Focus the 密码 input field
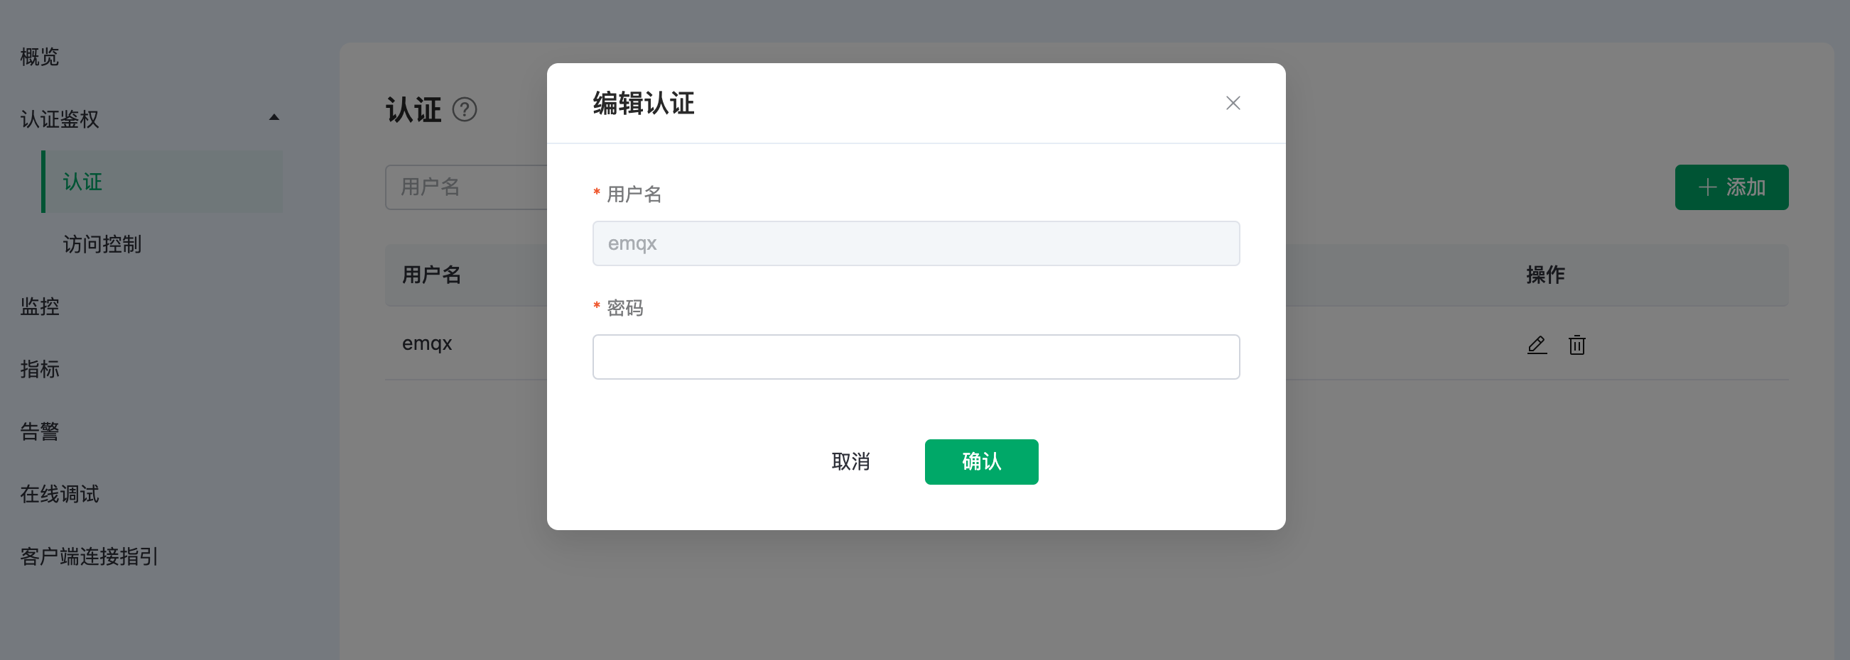Viewport: 1850px width, 660px height. (x=916, y=356)
